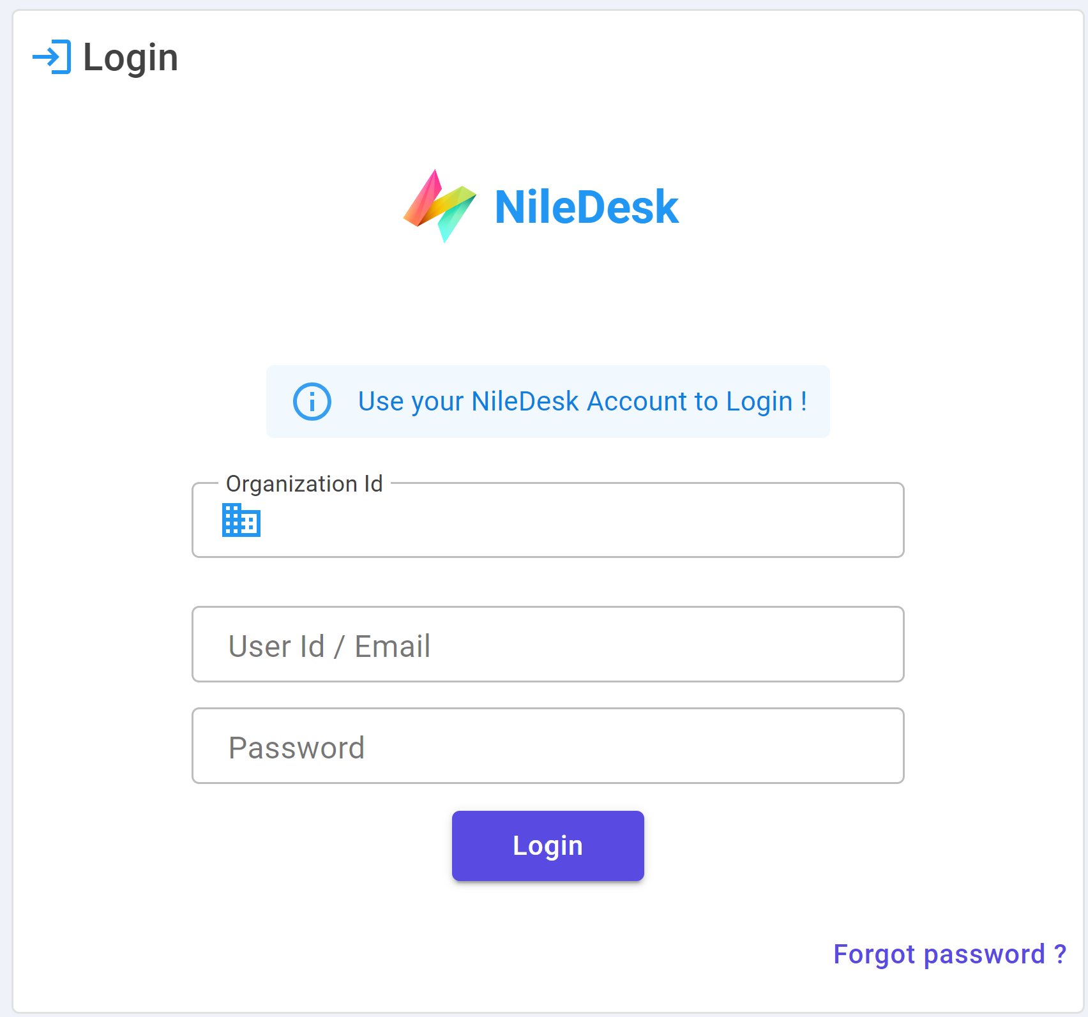Focus the Organization Id input field
The image size is (1088, 1017).
(x=548, y=520)
